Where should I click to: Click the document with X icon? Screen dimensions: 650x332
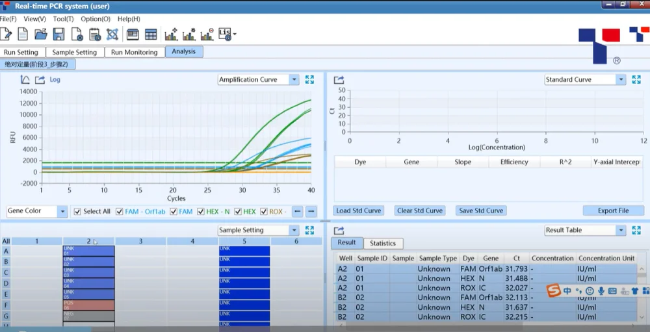77,34
